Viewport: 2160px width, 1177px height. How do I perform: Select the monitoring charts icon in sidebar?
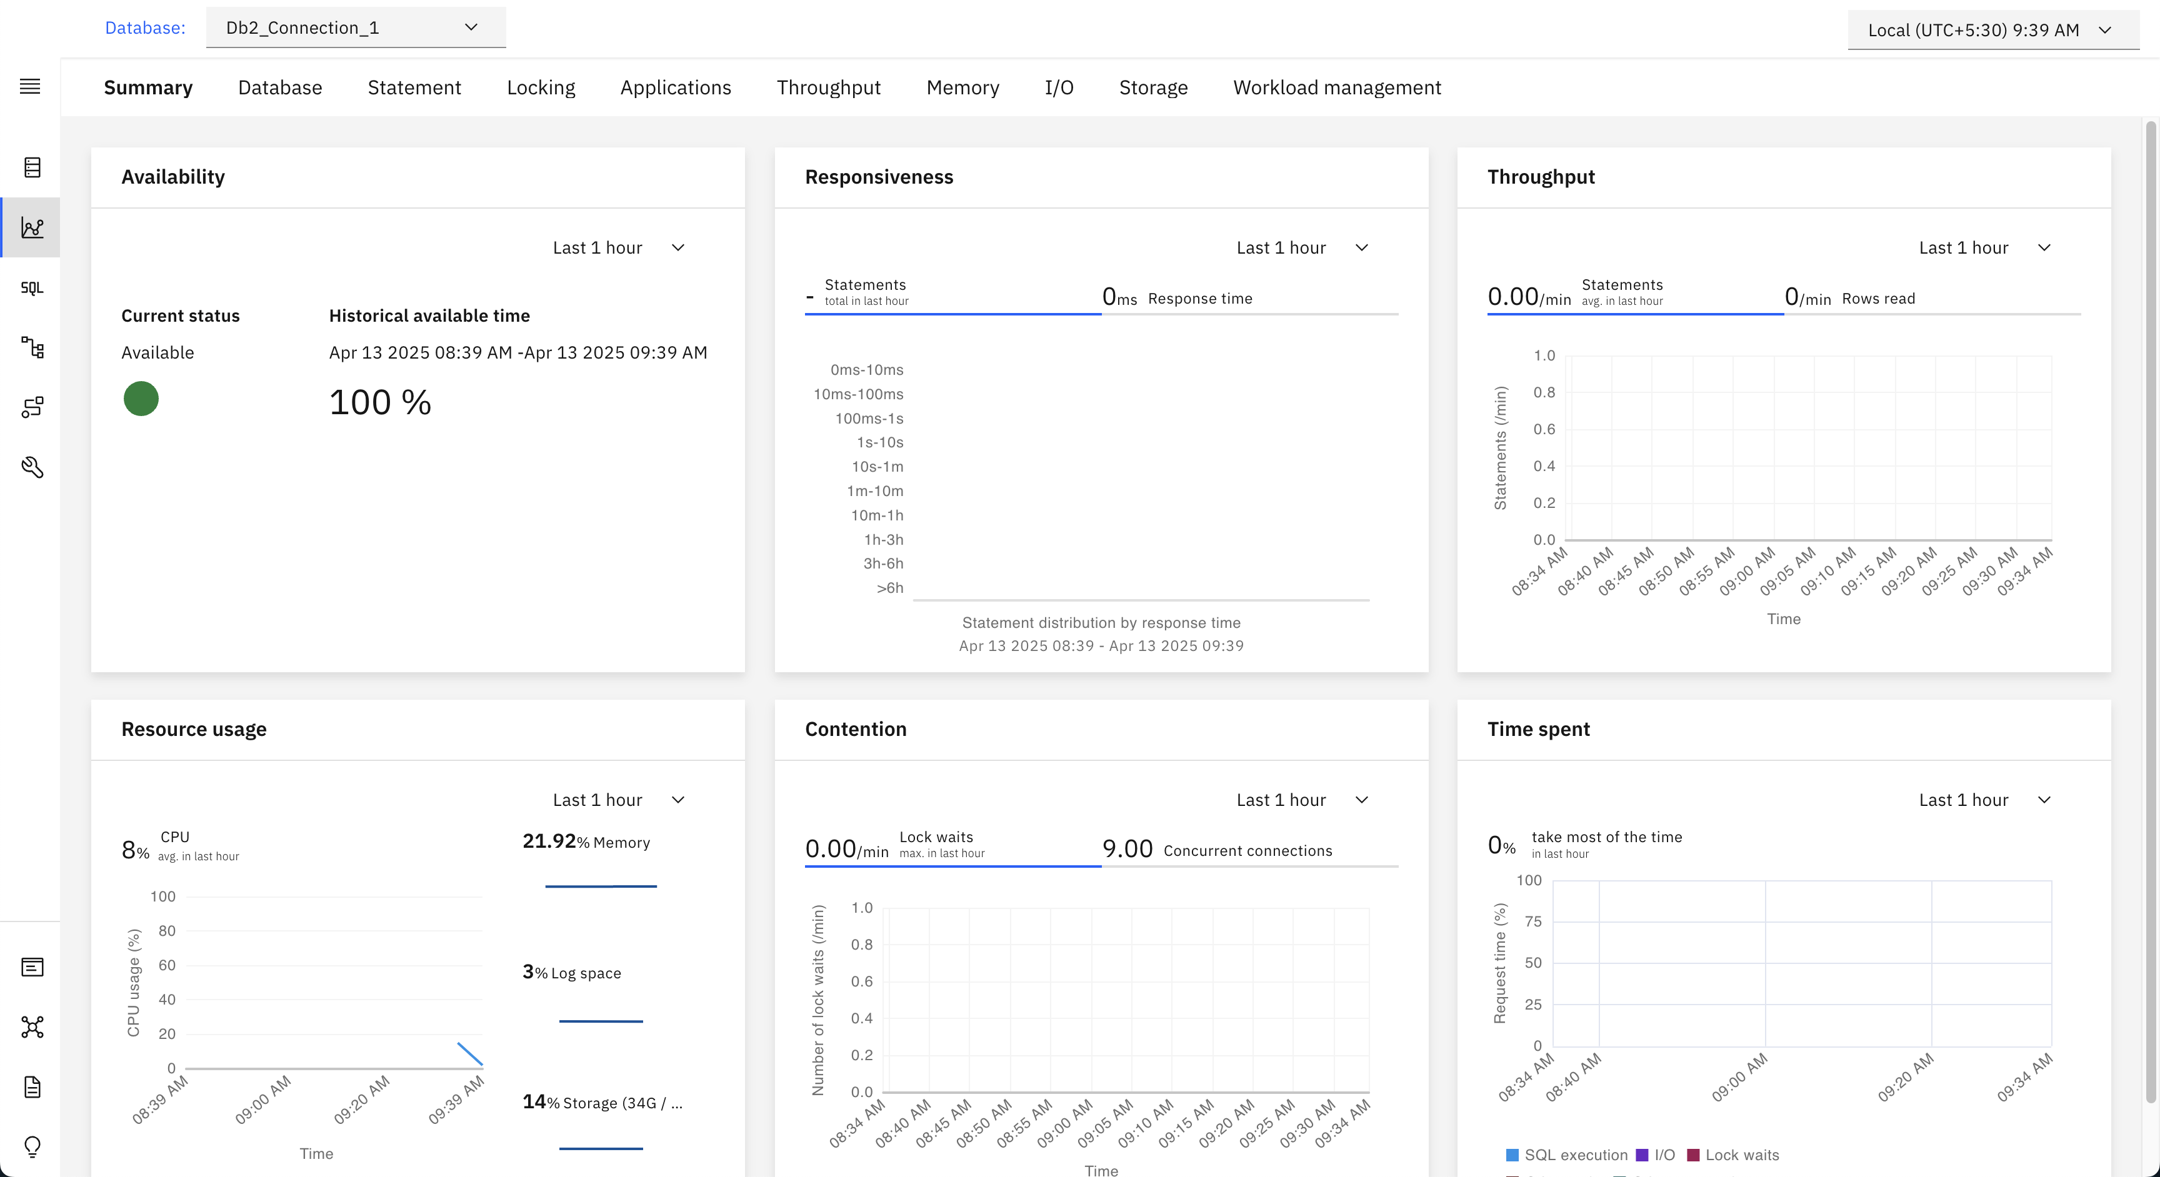(31, 227)
